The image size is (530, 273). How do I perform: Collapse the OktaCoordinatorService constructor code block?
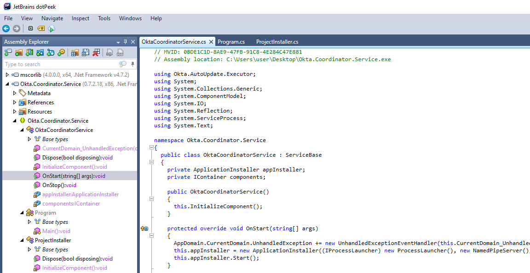[x=151, y=199]
